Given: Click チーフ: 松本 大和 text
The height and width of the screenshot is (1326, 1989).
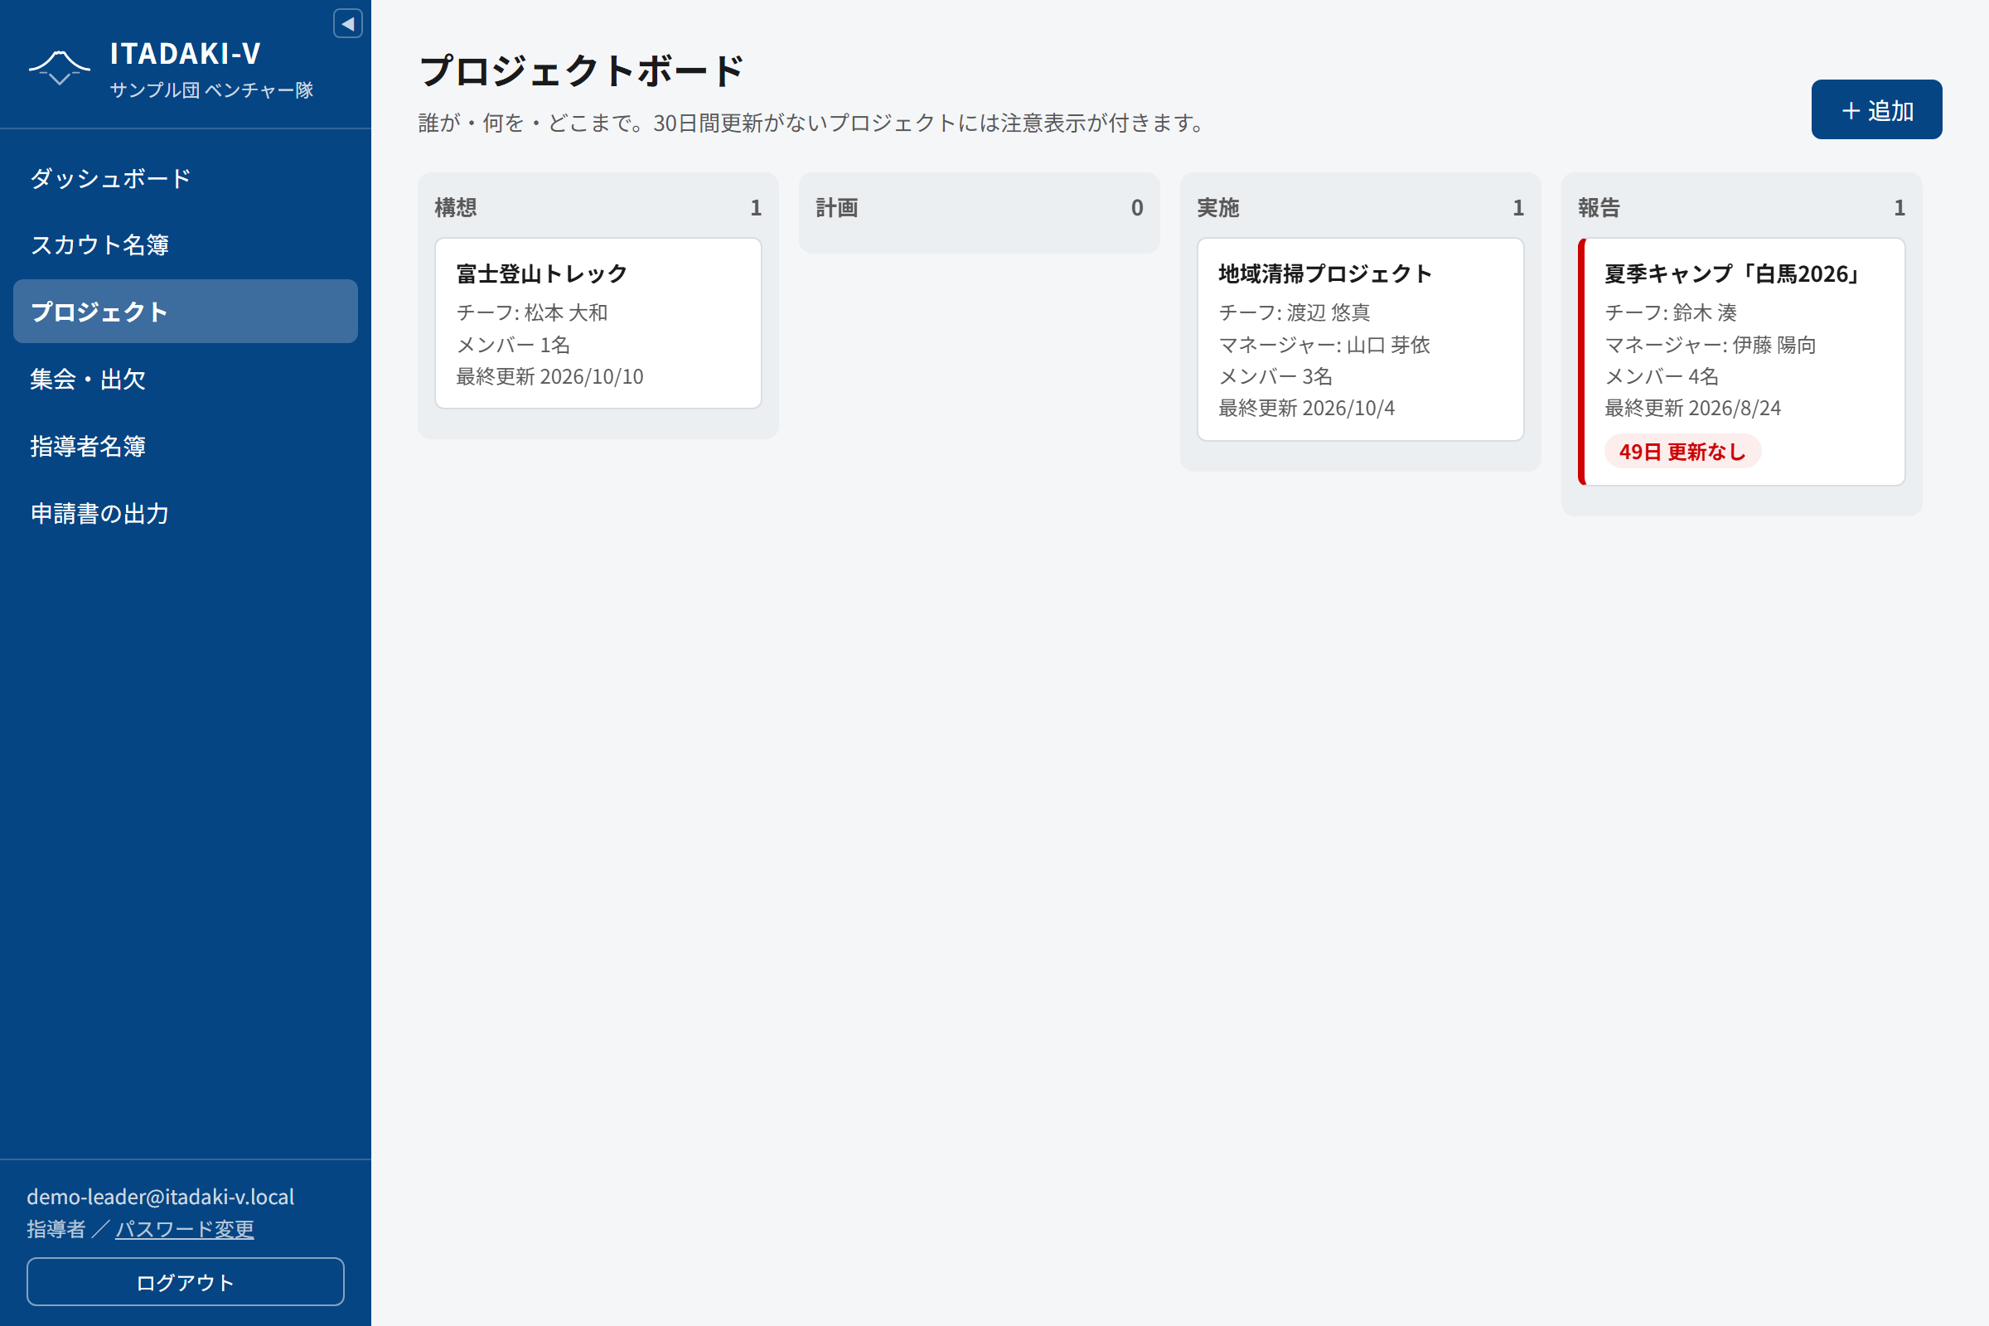Looking at the screenshot, I should click(x=532, y=313).
